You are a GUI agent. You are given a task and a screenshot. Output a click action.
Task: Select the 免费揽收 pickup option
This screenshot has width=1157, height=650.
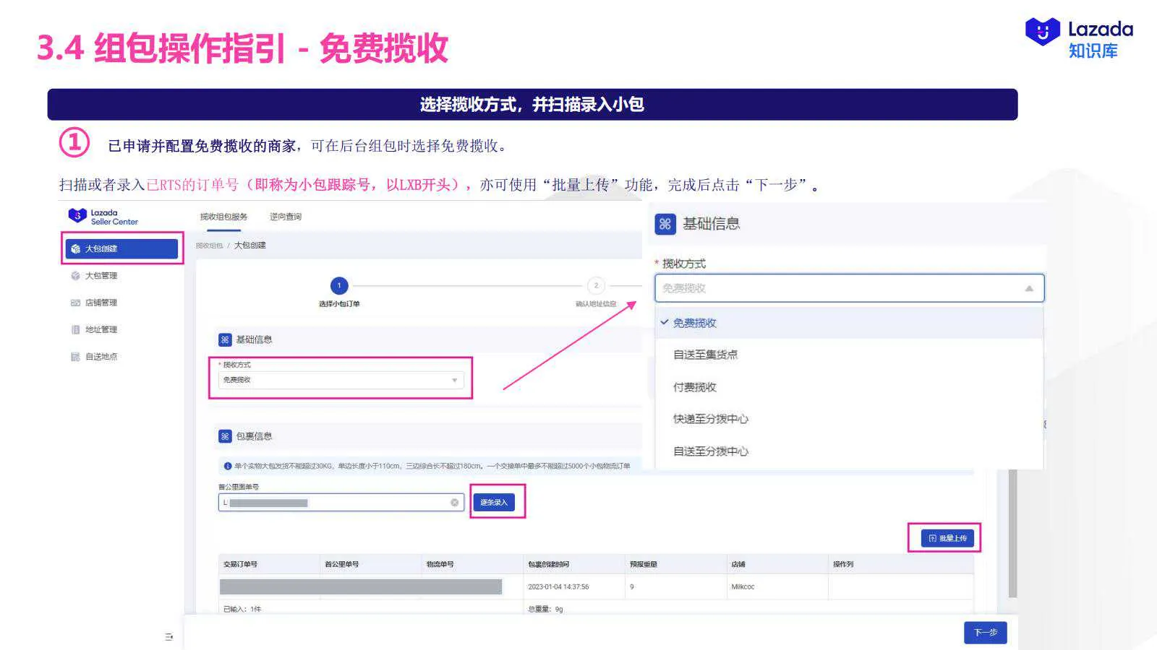pos(694,323)
